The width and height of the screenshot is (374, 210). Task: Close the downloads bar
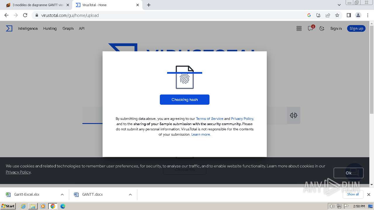(x=368, y=194)
